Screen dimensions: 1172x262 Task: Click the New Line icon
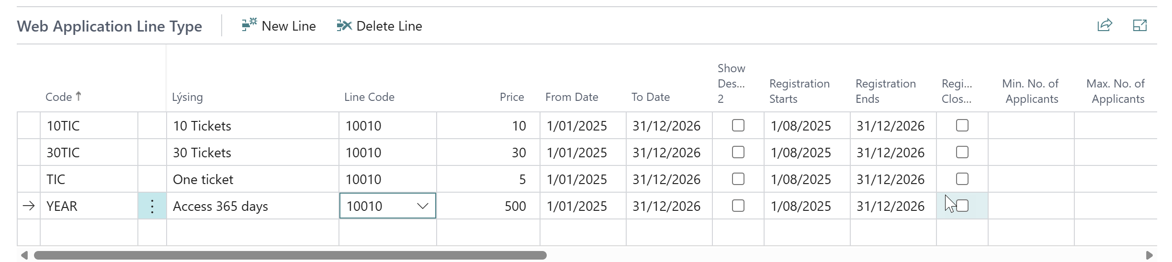tap(249, 25)
